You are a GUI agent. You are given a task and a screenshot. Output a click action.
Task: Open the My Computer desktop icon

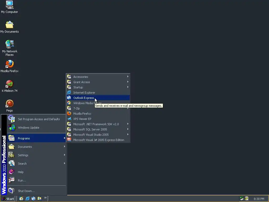click(x=9, y=7)
